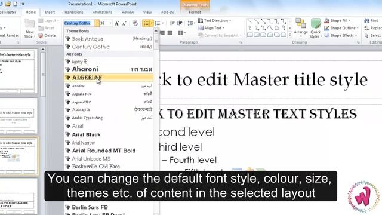Choose the Arial font

pos(109,126)
